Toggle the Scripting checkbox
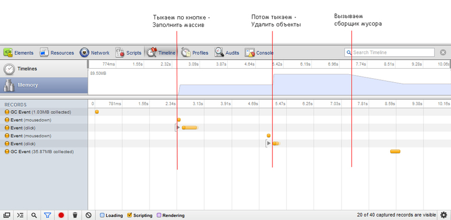 click(130, 215)
